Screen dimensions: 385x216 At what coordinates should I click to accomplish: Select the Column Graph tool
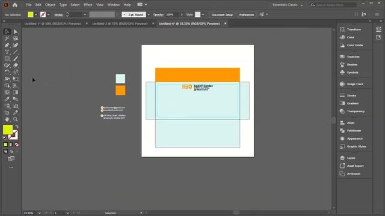tap(16, 106)
